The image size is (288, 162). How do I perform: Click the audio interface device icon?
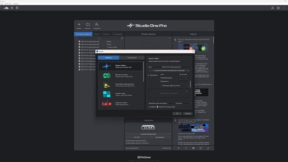(x=148, y=127)
